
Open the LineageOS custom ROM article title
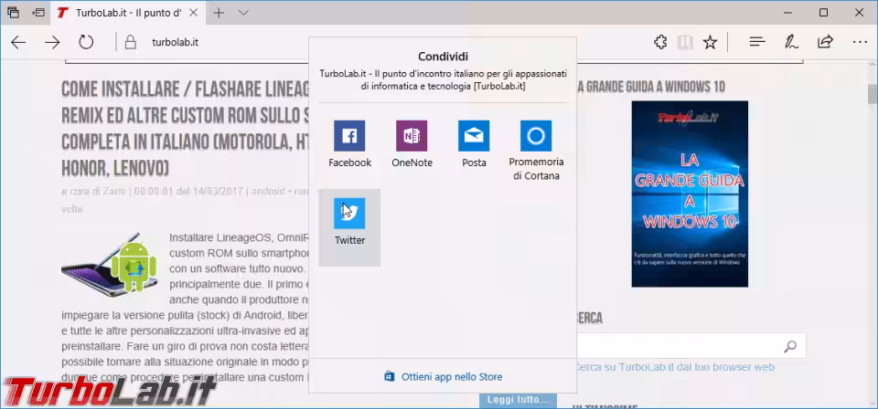click(x=185, y=127)
